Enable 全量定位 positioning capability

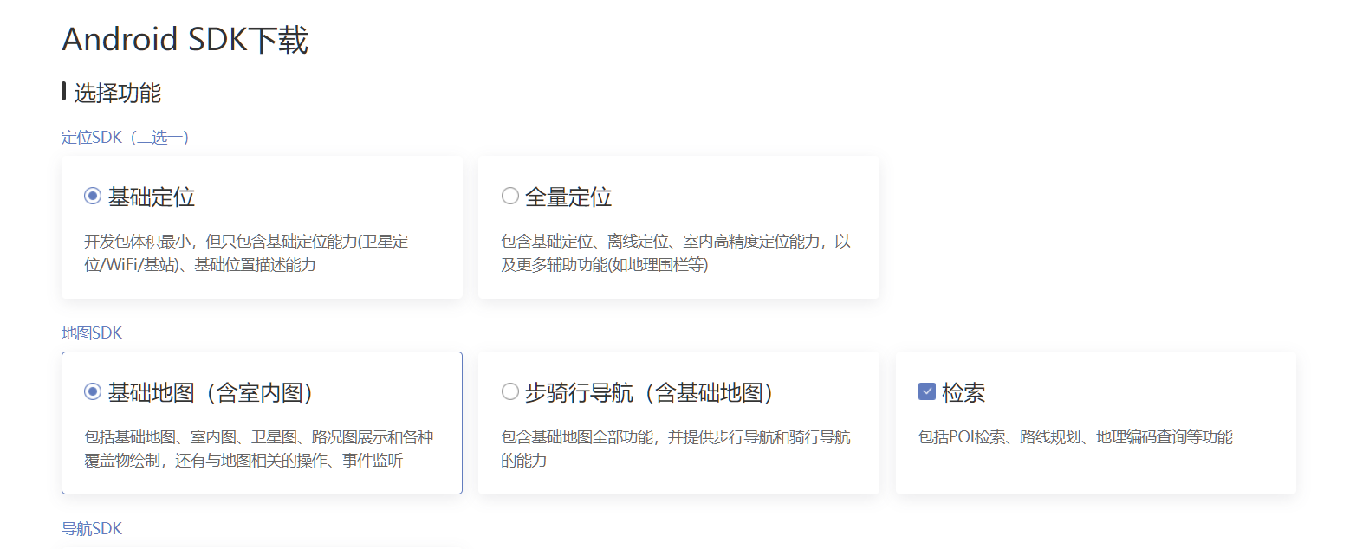point(510,196)
